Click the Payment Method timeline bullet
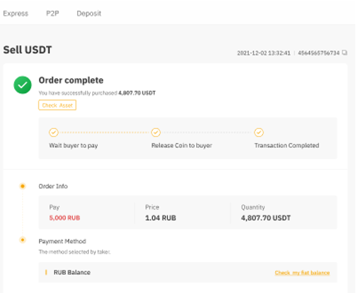Screen dimensions: 358x293 [23, 240]
